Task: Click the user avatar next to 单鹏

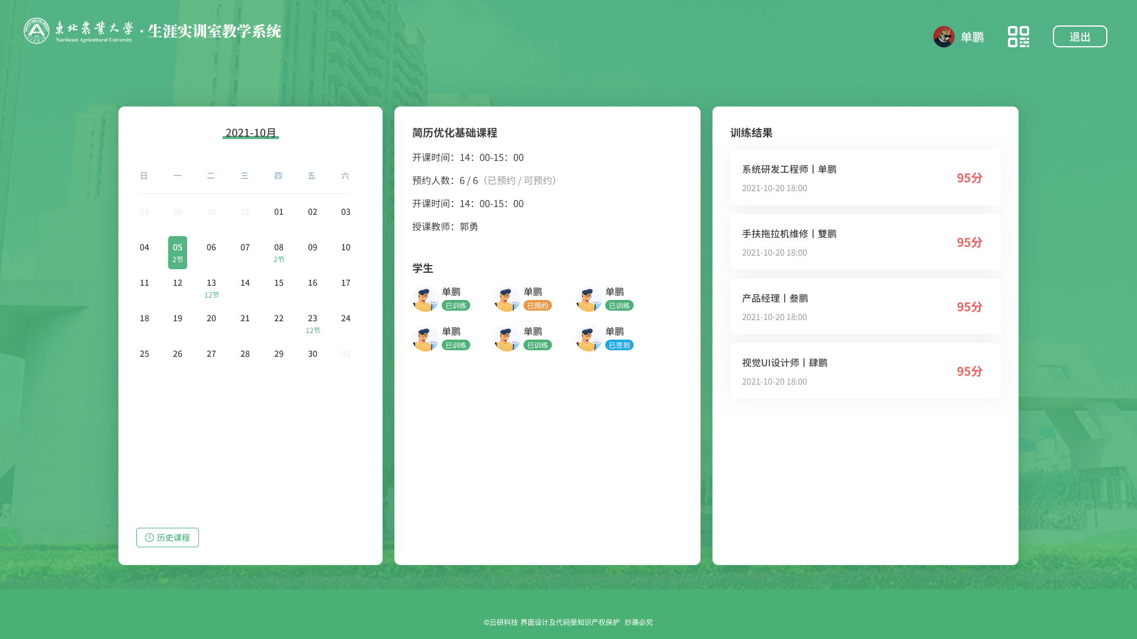Action: click(943, 37)
